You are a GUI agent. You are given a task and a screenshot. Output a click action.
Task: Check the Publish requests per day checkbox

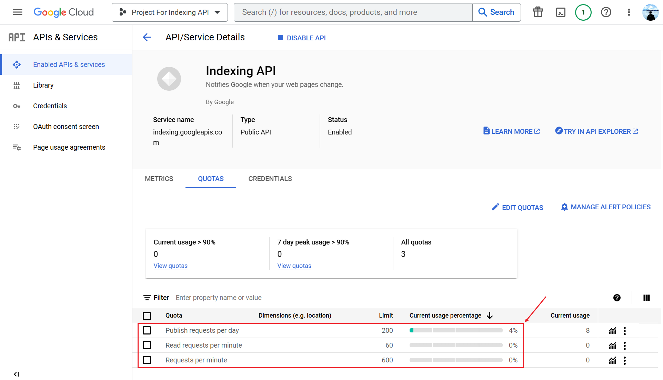(x=147, y=330)
